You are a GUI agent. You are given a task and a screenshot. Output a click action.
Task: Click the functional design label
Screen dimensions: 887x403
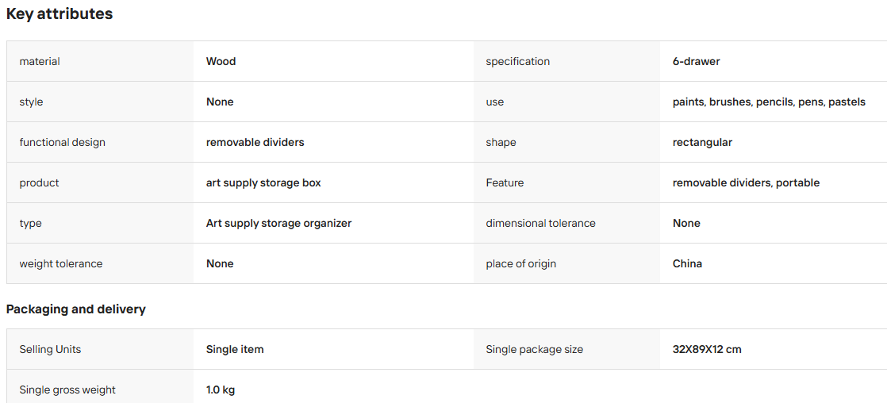click(x=62, y=142)
